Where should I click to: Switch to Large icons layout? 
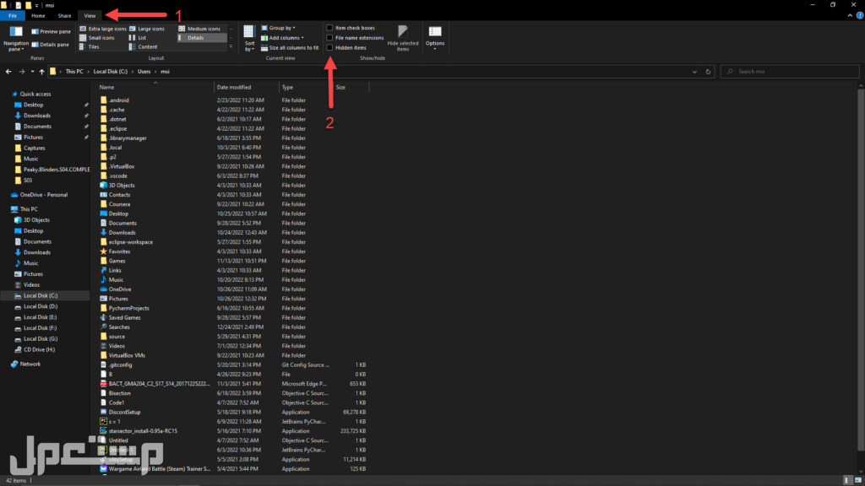[x=147, y=29]
